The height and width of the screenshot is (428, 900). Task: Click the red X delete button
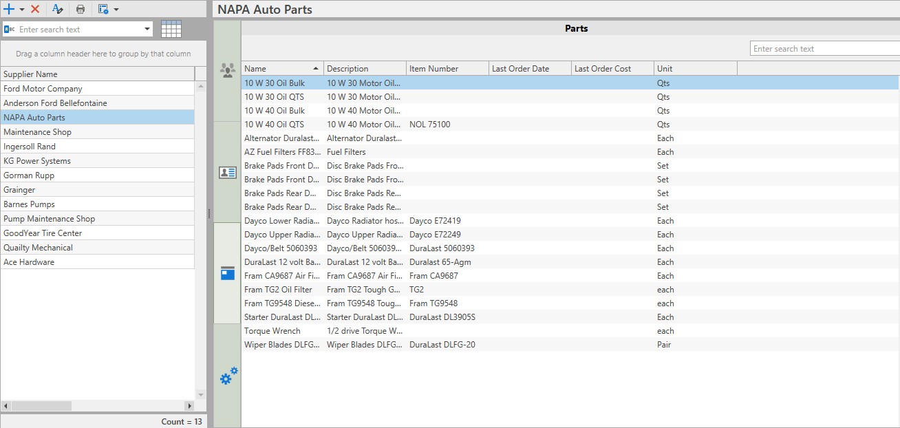point(35,9)
